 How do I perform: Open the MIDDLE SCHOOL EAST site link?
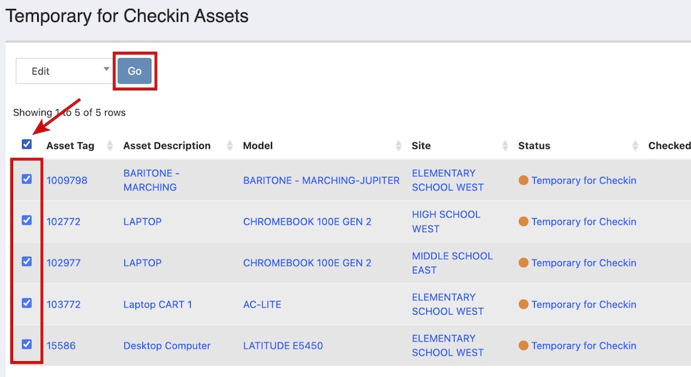452,262
